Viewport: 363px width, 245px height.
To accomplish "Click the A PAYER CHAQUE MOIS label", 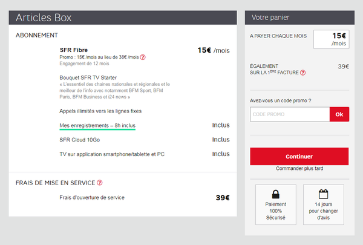I will (x=278, y=36).
